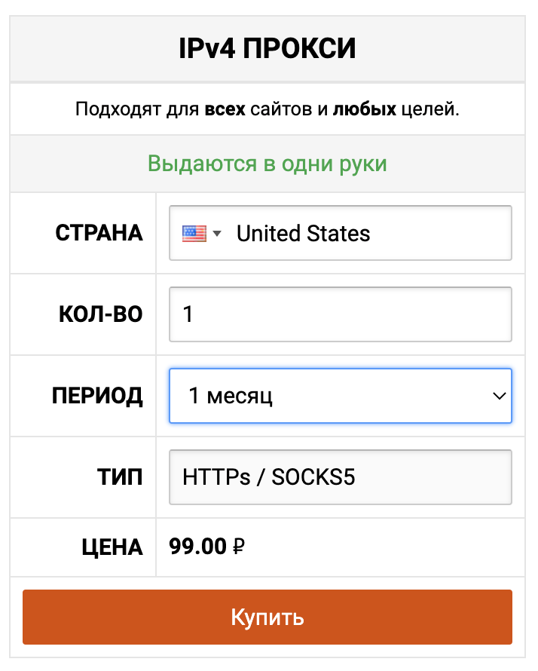Click the СТРАНА row label
This screenshot has width=538, height=671.
click(98, 233)
